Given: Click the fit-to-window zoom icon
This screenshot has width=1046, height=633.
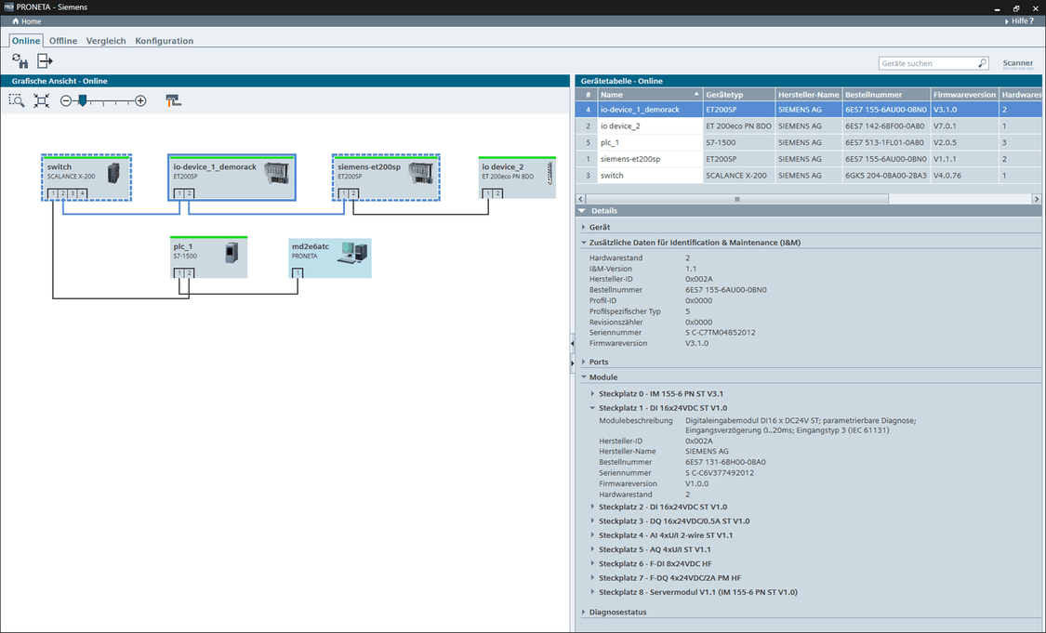Looking at the screenshot, I should point(41,100).
